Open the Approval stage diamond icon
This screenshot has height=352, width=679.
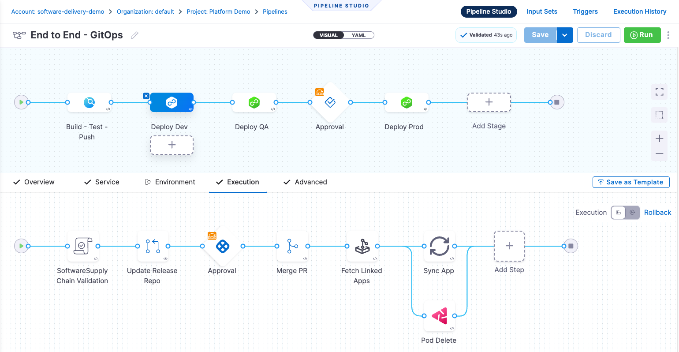coord(330,102)
